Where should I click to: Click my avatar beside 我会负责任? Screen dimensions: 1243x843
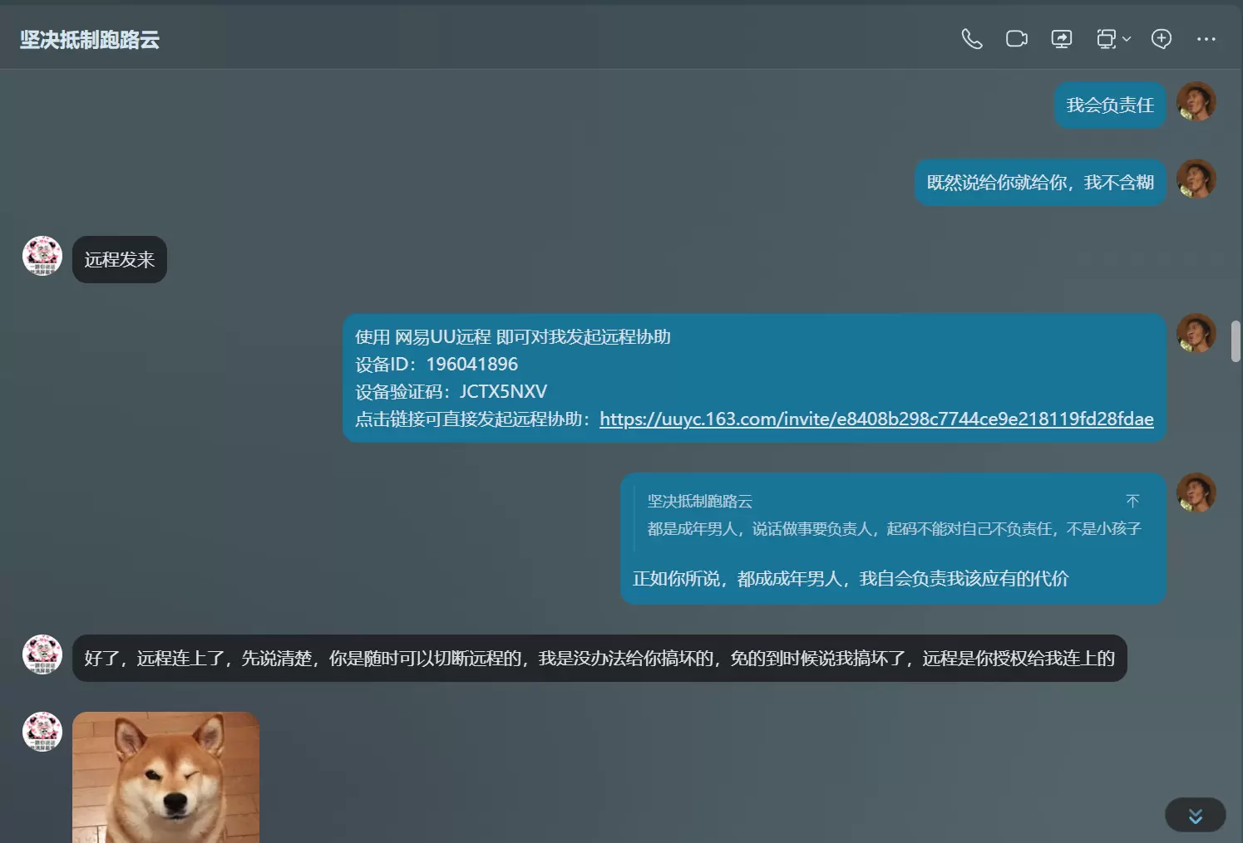pos(1196,101)
